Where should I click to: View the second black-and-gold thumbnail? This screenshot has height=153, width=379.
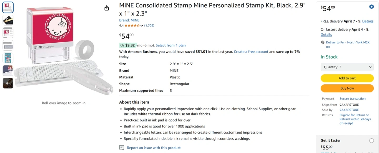coord(8,20)
